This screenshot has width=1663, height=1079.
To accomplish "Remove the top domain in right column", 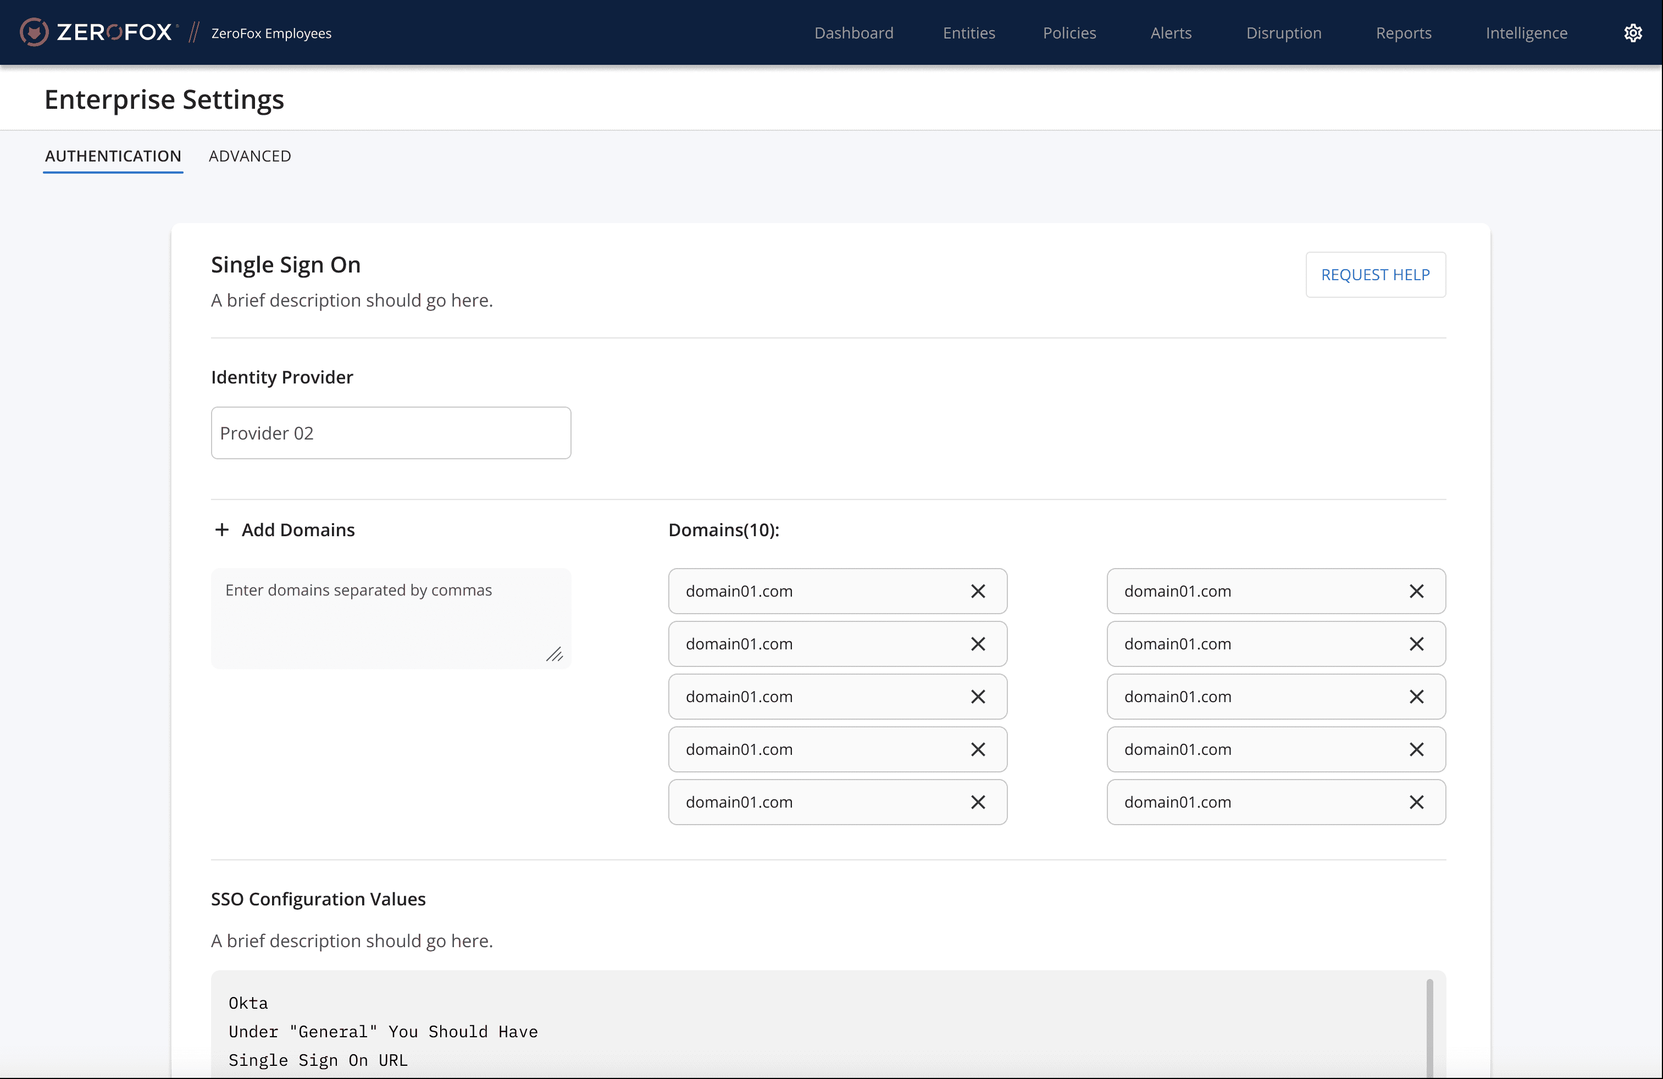I will pyautogui.click(x=1416, y=592).
